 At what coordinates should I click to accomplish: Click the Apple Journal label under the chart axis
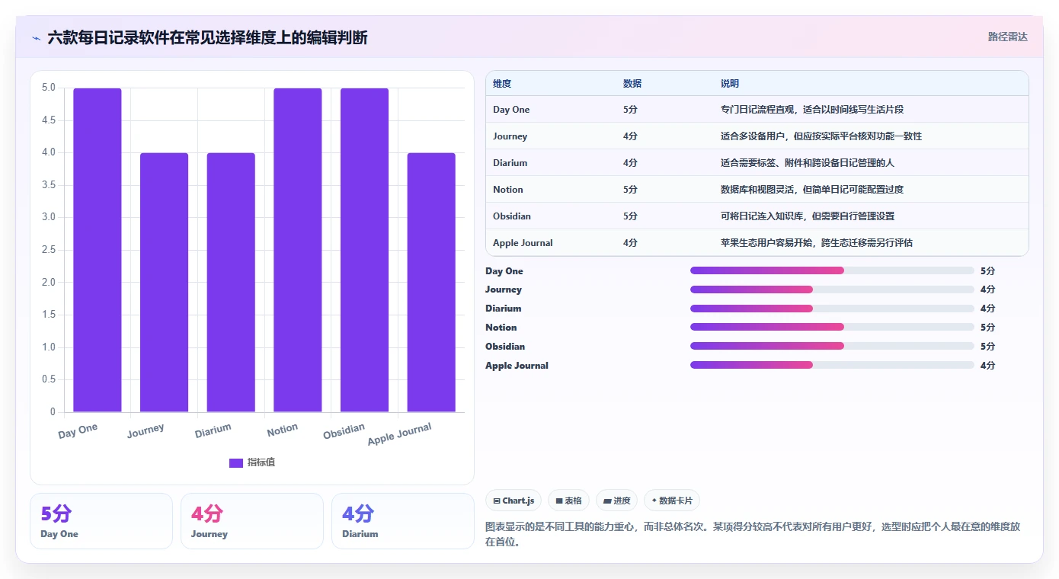tap(399, 434)
